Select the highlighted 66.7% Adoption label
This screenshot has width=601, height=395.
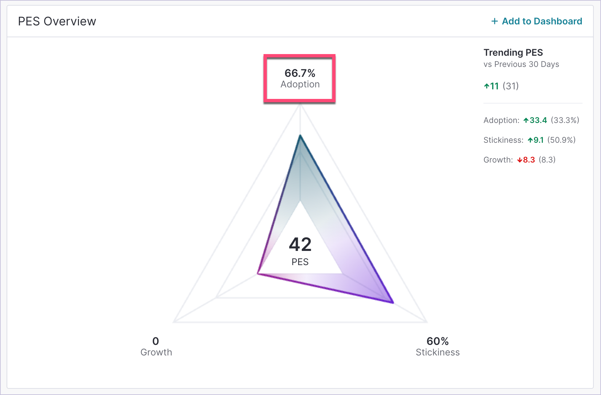click(300, 78)
